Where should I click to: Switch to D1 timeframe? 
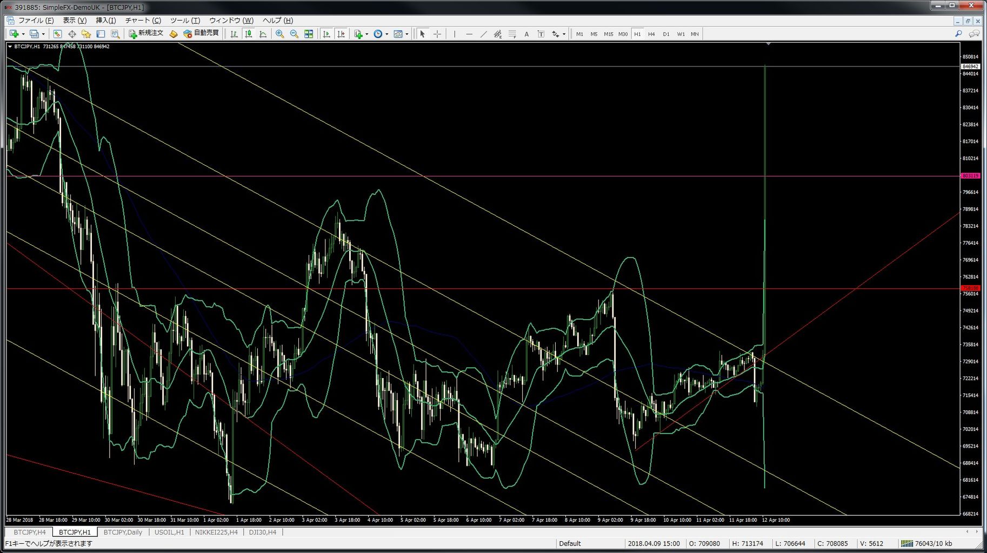(x=666, y=34)
